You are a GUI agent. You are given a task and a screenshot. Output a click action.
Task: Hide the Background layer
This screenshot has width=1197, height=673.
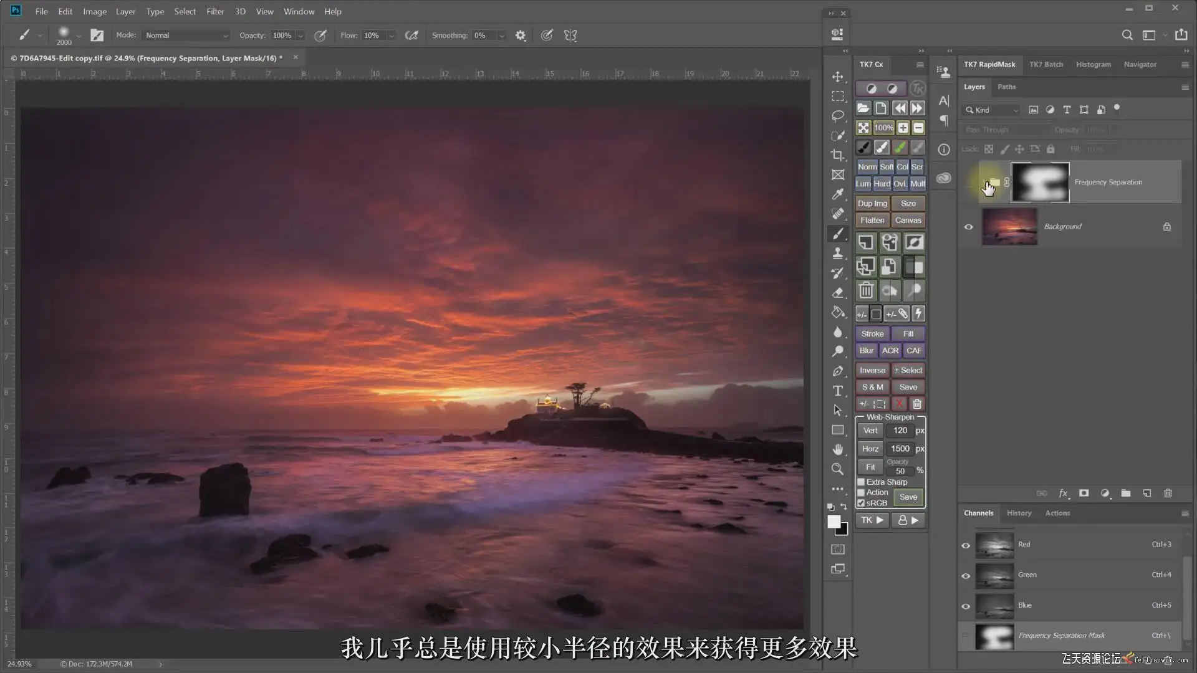click(968, 227)
